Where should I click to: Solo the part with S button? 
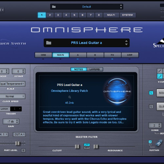(x=23, y=151)
